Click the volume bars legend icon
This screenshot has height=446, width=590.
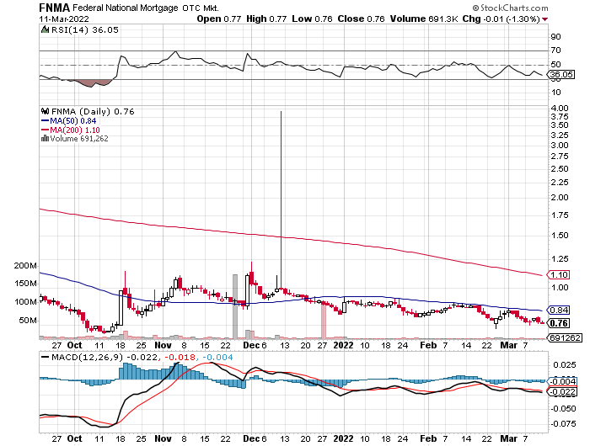pyautogui.click(x=45, y=138)
